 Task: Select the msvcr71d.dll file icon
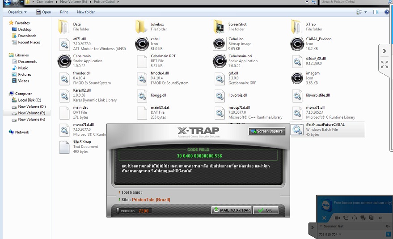click(64, 130)
